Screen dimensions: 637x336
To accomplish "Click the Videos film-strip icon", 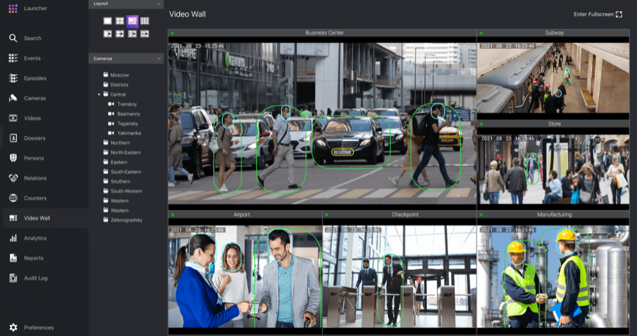I will (13, 118).
